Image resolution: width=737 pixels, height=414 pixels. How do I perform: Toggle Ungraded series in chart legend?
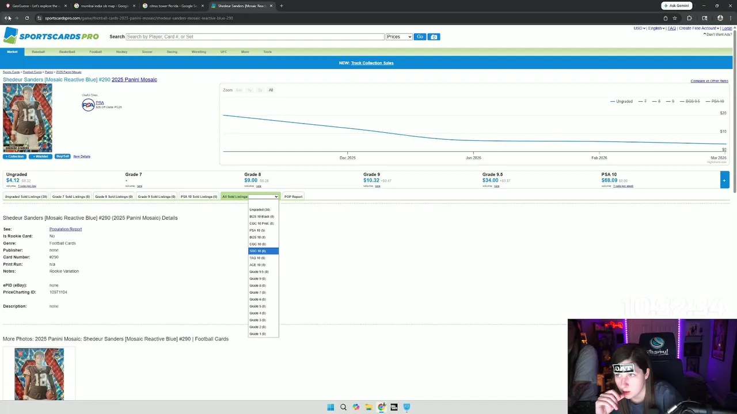pyautogui.click(x=621, y=101)
